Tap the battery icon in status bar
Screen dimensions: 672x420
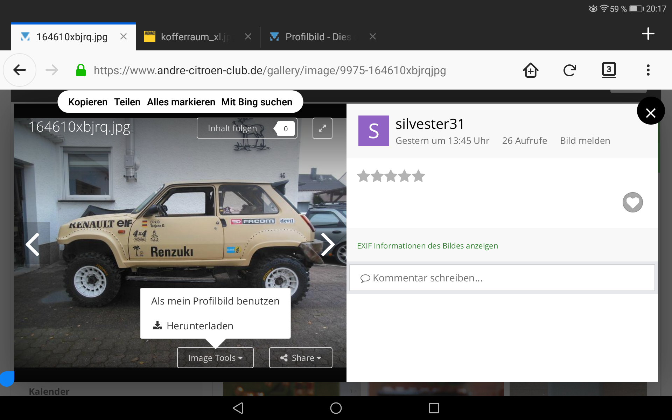(x=636, y=9)
